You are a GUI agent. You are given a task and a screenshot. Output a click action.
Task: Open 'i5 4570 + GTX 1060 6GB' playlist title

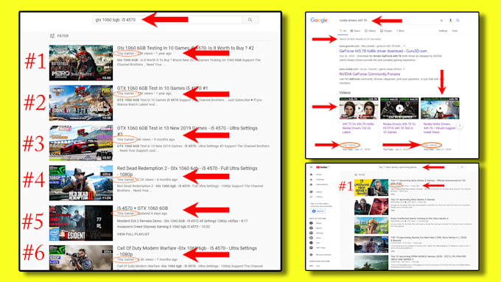point(142,208)
